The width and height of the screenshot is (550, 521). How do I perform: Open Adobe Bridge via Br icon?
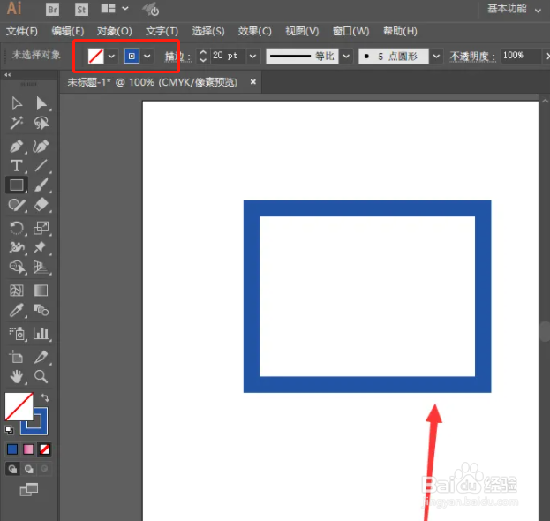click(x=52, y=9)
